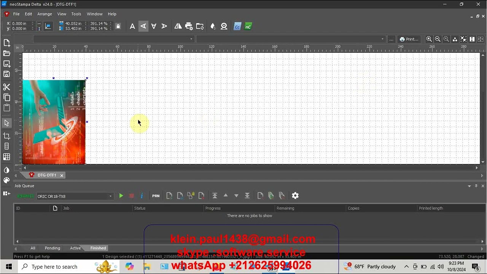Screen dimensions: 487x274
Task: Open the green nC tool
Action: [x=248, y=27]
